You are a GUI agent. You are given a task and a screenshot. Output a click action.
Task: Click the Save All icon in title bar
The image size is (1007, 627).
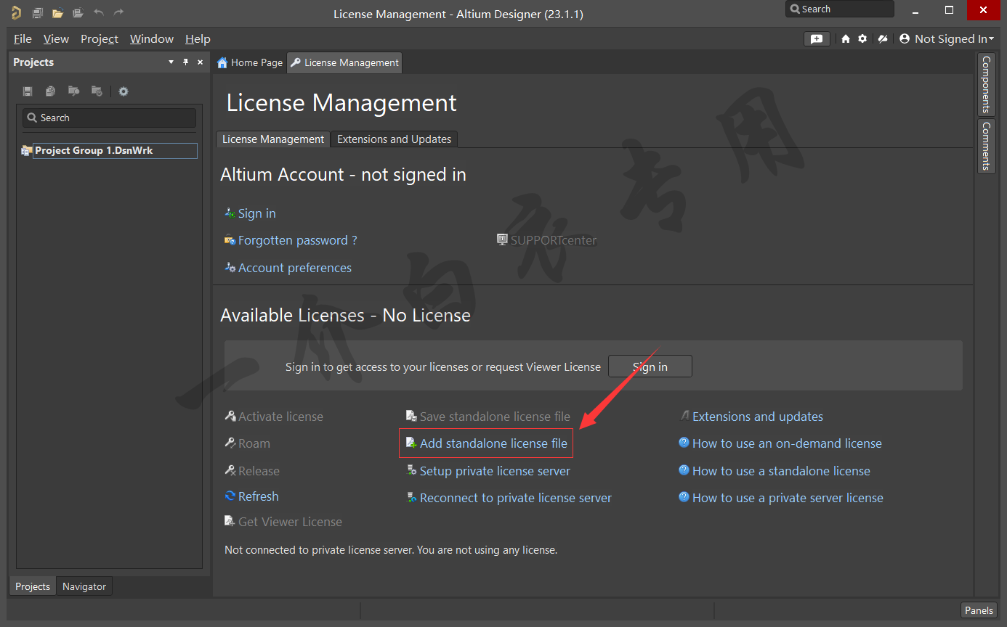click(x=38, y=12)
